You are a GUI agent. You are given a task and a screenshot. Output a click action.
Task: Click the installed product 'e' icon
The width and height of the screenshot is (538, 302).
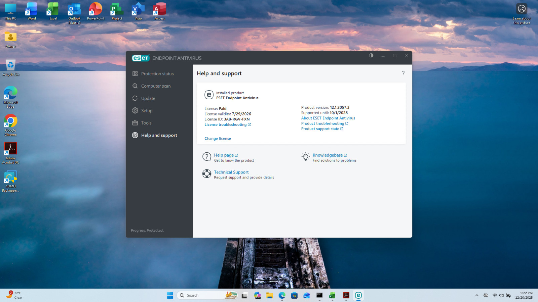[x=209, y=95]
